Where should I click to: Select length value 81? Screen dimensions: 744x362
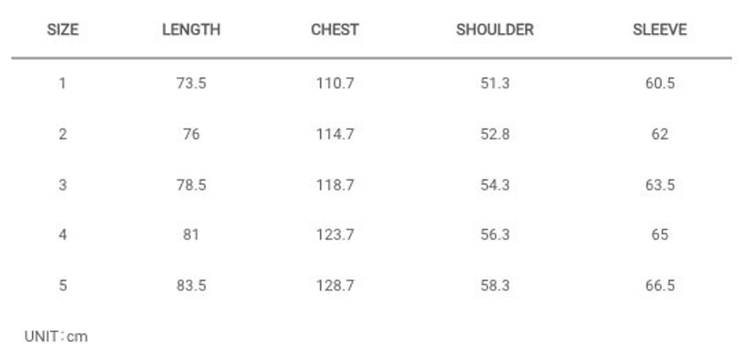pos(190,235)
